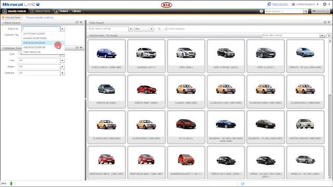Viewport: 333px width, 187px height.
Task: Open the settings gear icon
Action: [325, 4]
